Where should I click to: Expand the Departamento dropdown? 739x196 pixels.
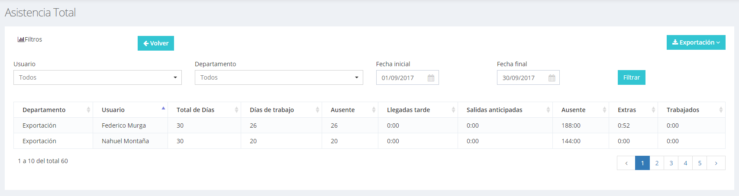point(279,77)
